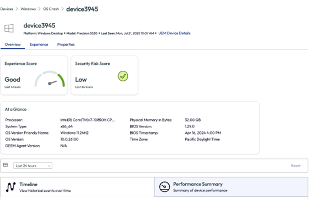Click the Performance Summary speedometer icon
312x200 pixels.
click(x=165, y=187)
